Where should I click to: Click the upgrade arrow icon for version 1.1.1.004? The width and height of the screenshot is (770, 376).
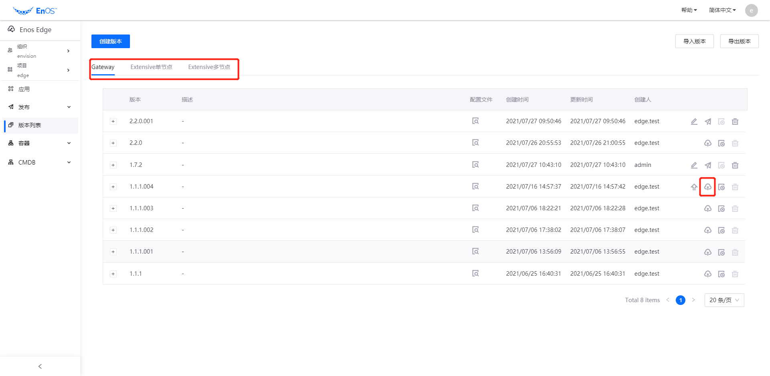tap(694, 187)
